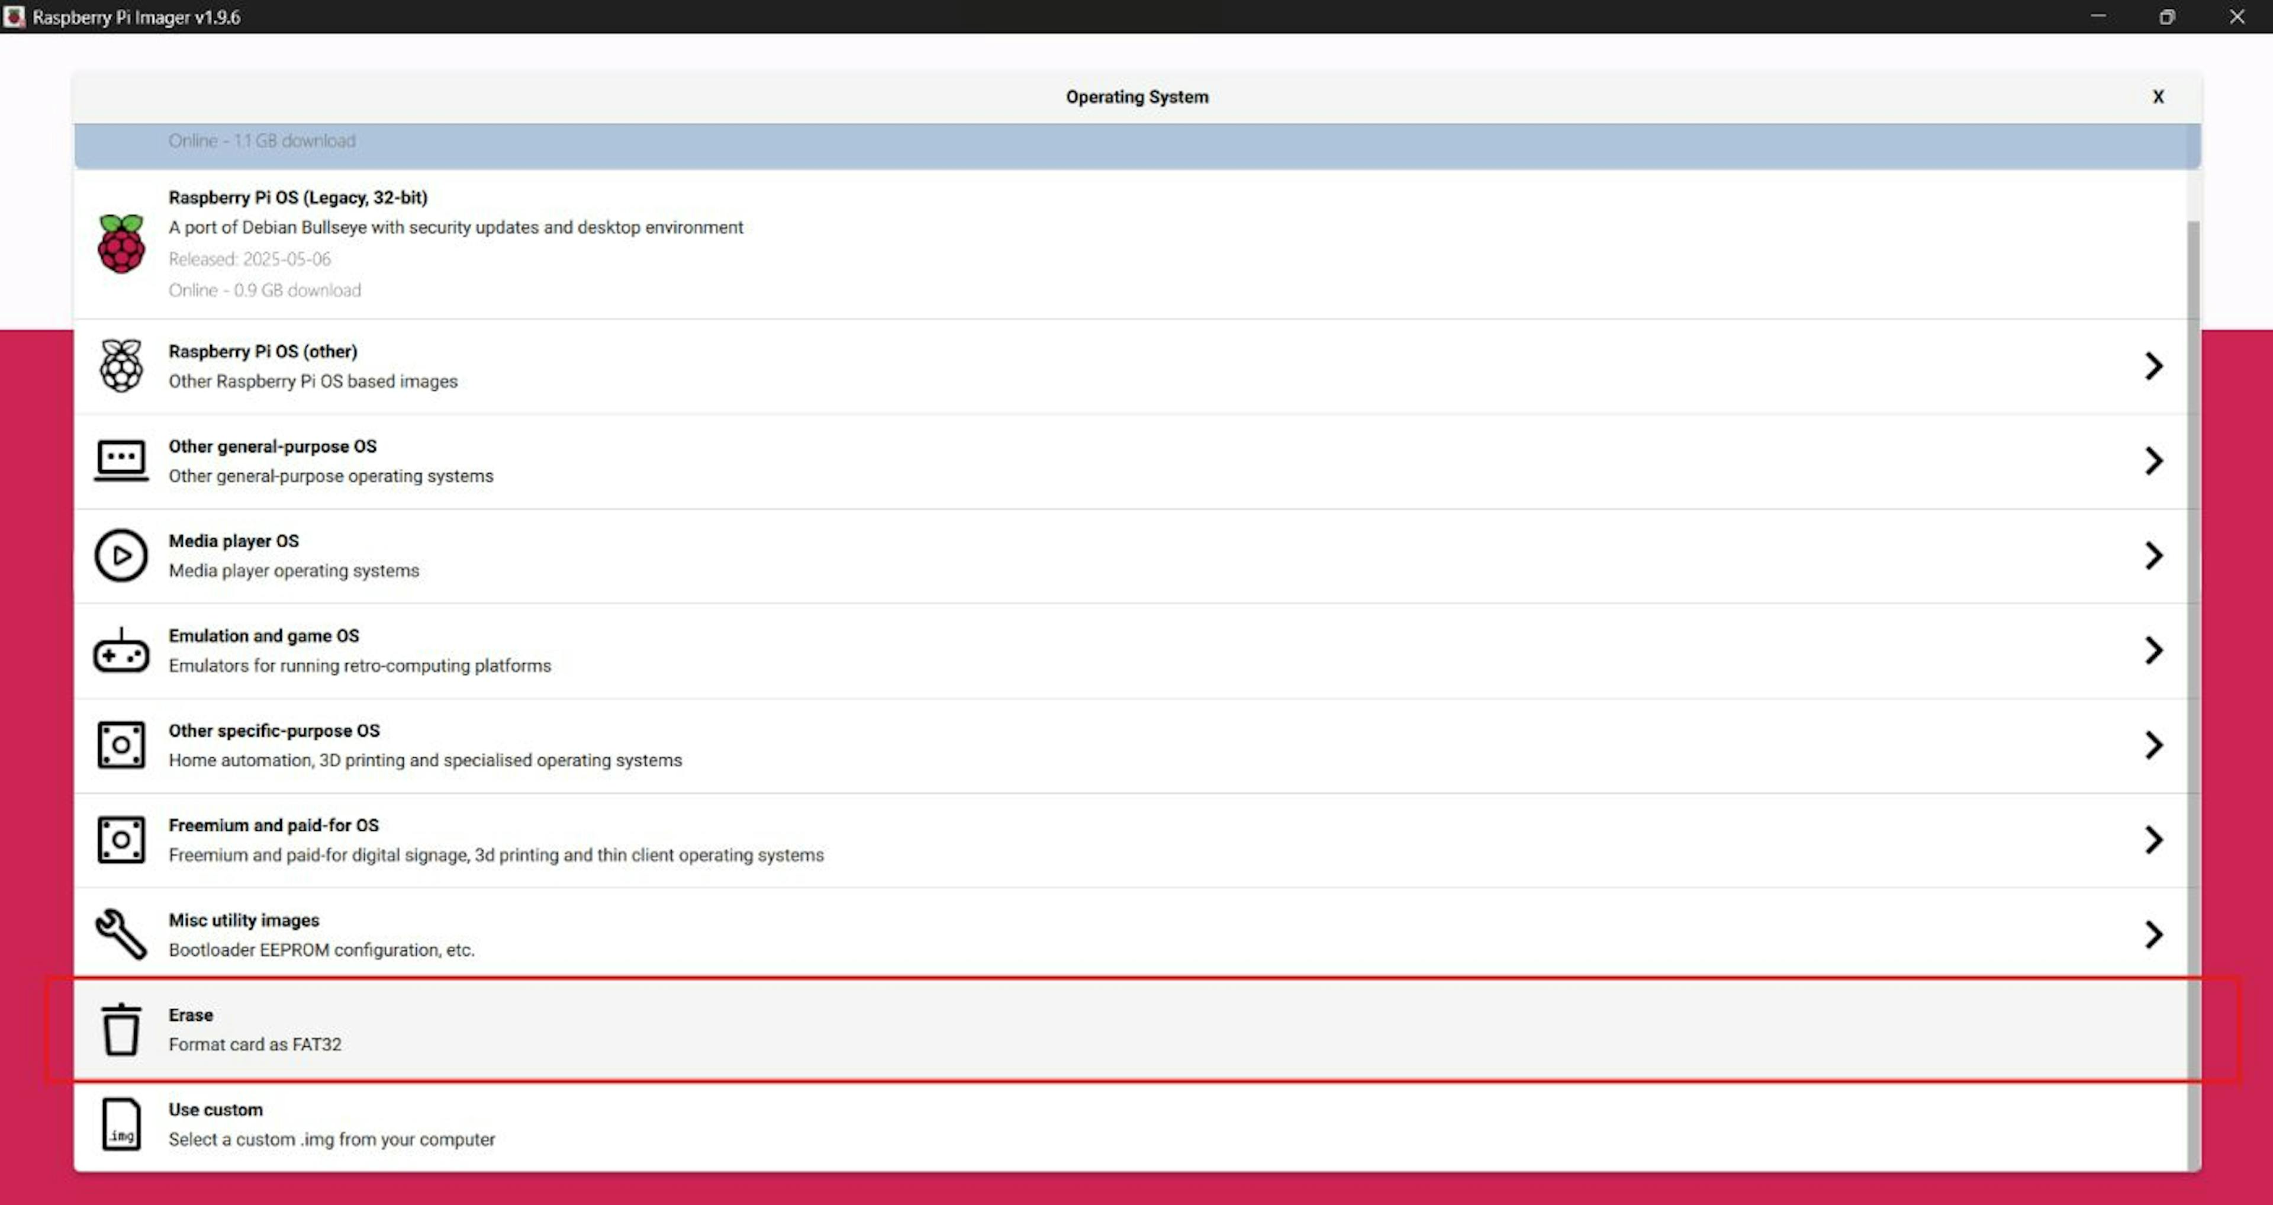Click the trash can Erase icon
2273x1205 pixels.
coord(121,1029)
